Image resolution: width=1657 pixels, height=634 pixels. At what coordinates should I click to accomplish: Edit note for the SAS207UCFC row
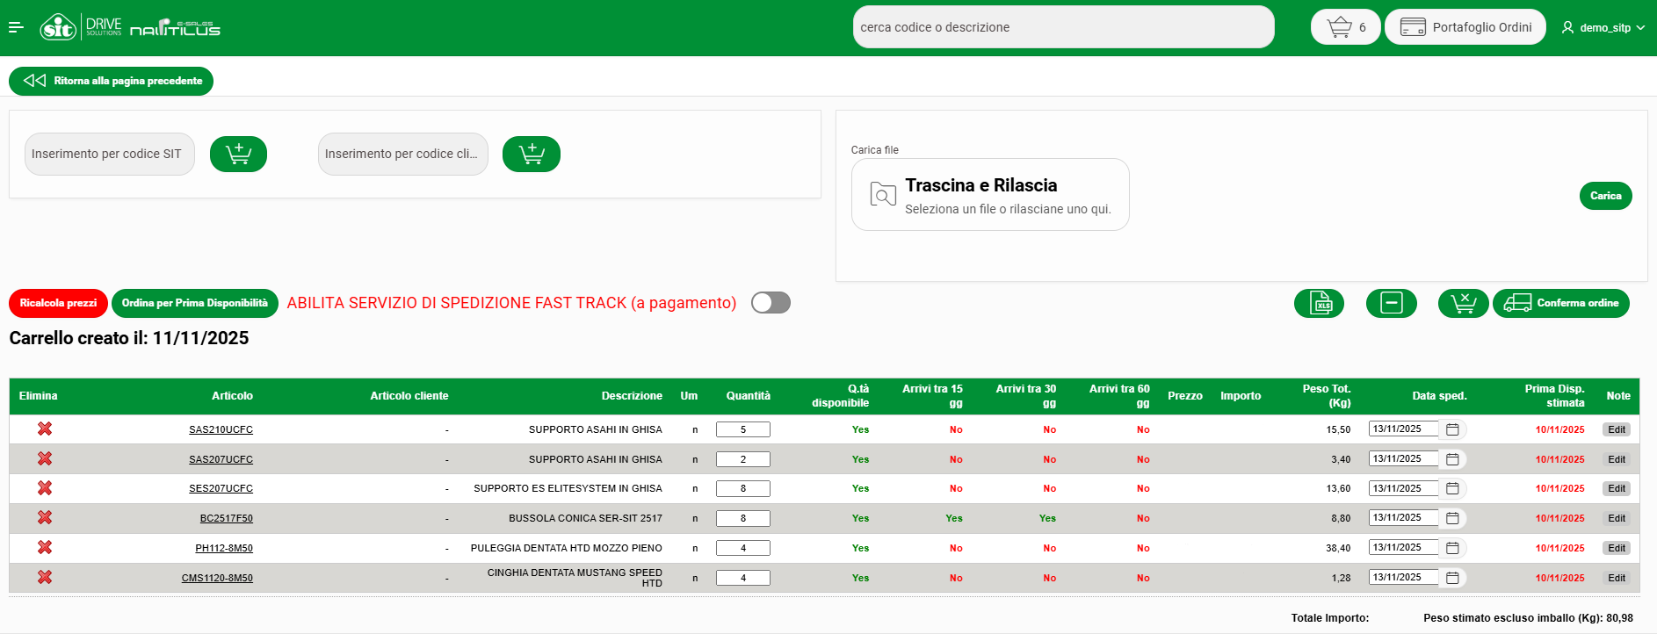pos(1616,459)
